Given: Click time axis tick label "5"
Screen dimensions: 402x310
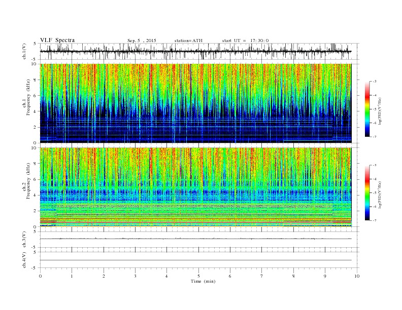Looking at the screenshot, I should (198, 276).
